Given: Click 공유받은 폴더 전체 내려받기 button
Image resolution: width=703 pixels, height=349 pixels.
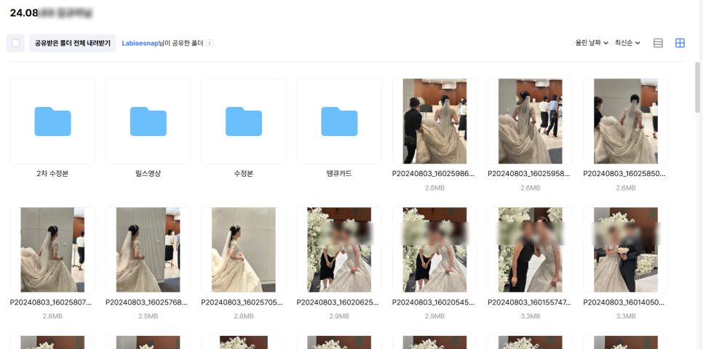Looking at the screenshot, I should click(73, 44).
